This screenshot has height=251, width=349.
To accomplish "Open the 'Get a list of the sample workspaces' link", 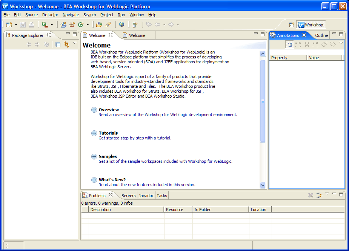I will [165, 161].
